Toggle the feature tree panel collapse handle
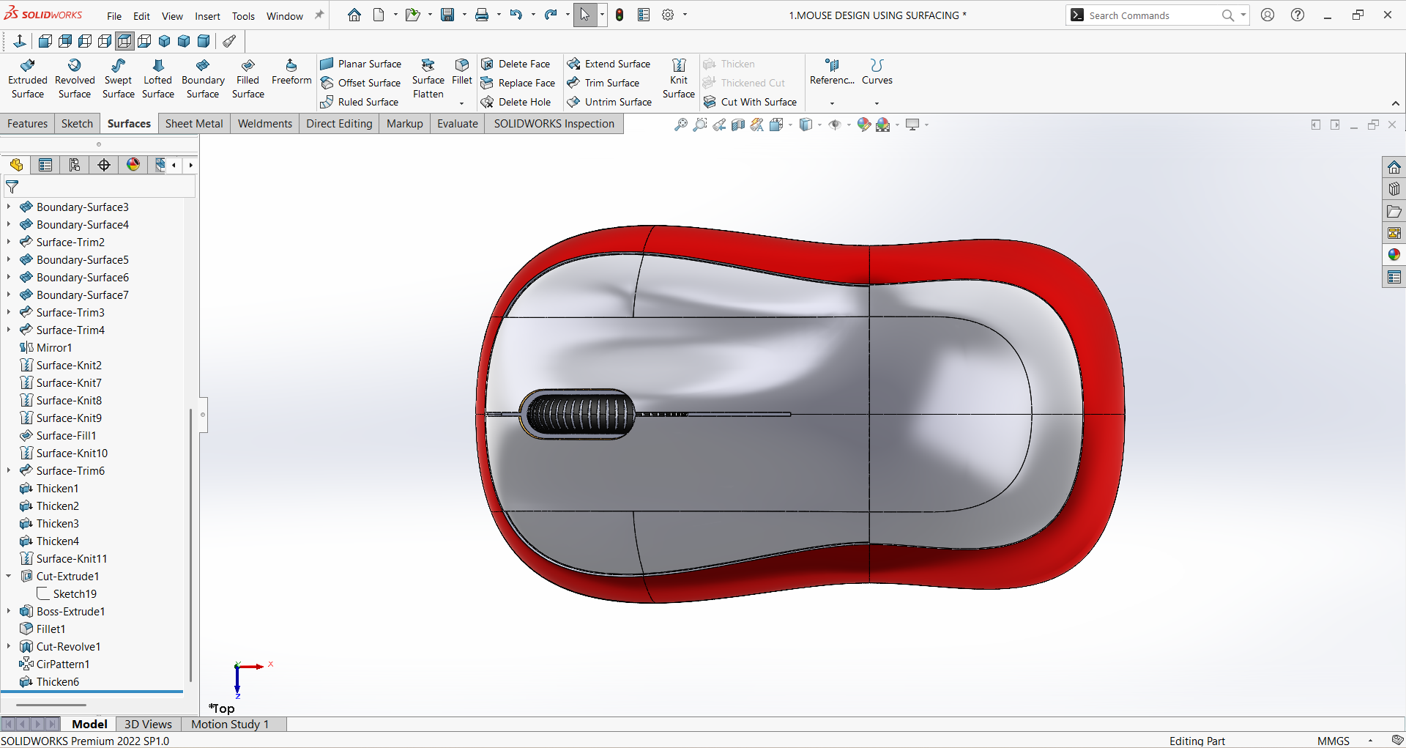The image size is (1406, 748). (x=203, y=415)
